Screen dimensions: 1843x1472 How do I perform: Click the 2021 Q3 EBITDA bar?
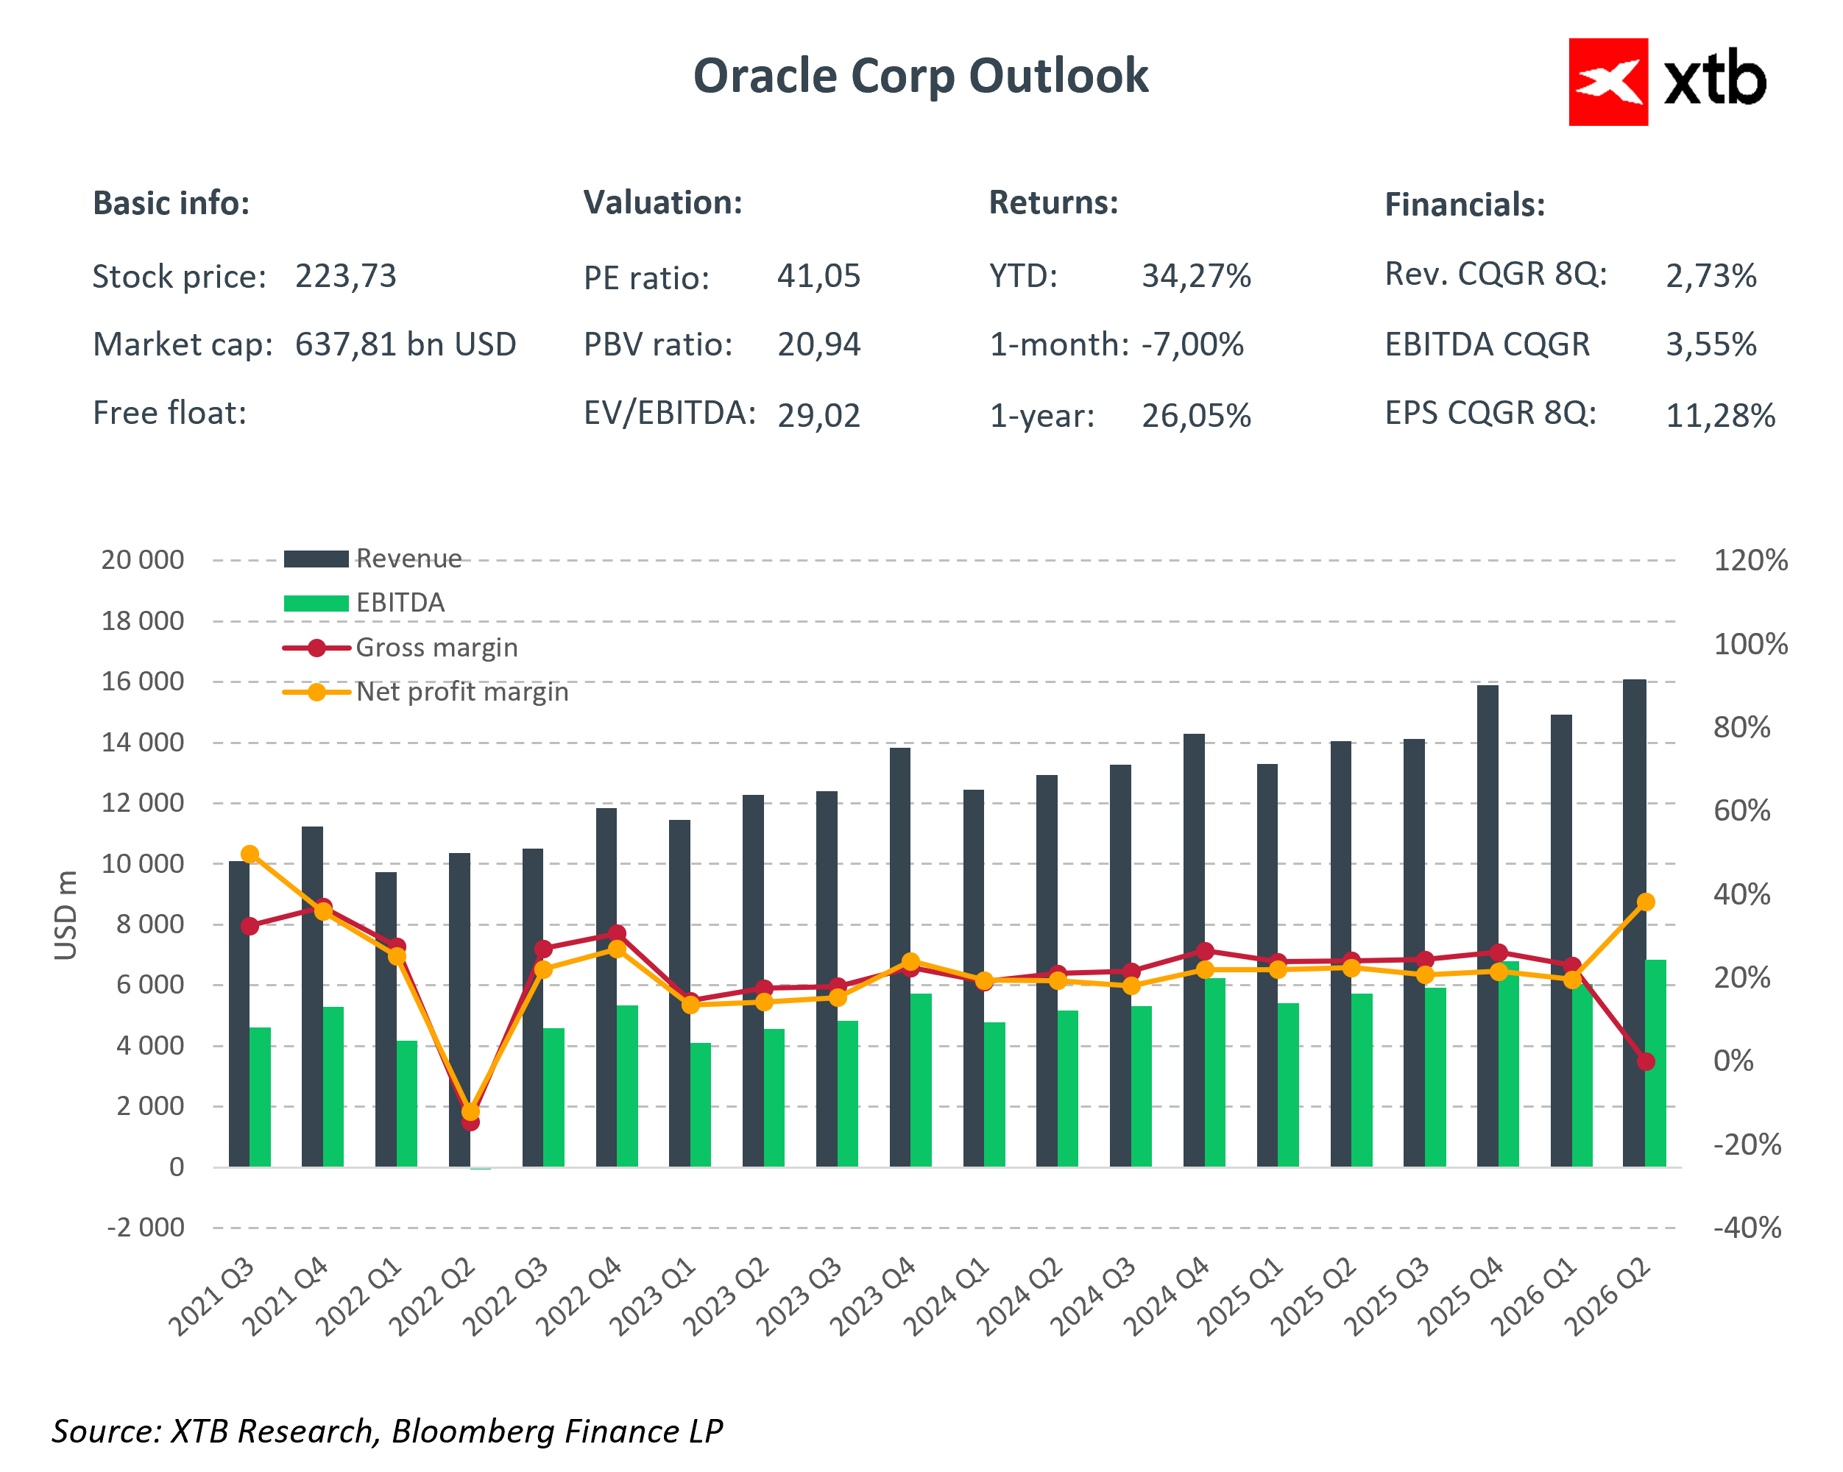[x=260, y=1097]
